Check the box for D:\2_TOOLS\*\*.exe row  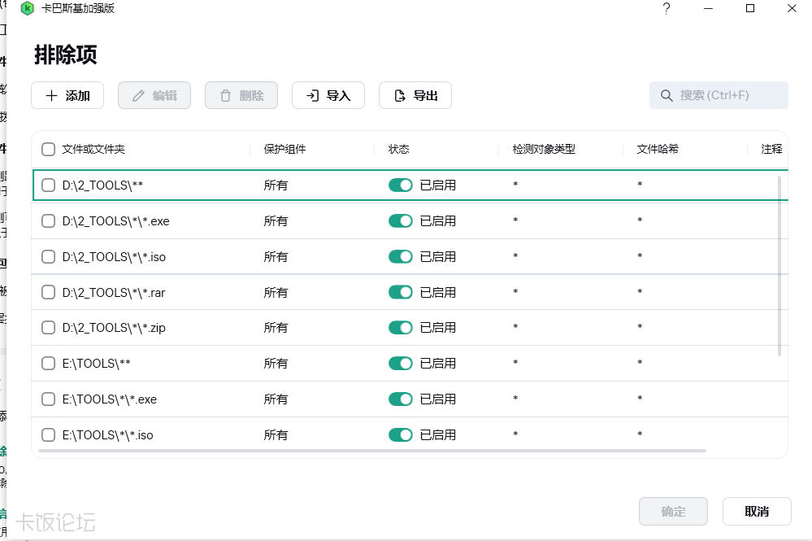(x=48, y=220)
